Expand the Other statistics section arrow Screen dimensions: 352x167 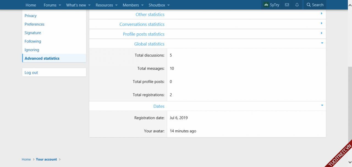pos(321,14)
